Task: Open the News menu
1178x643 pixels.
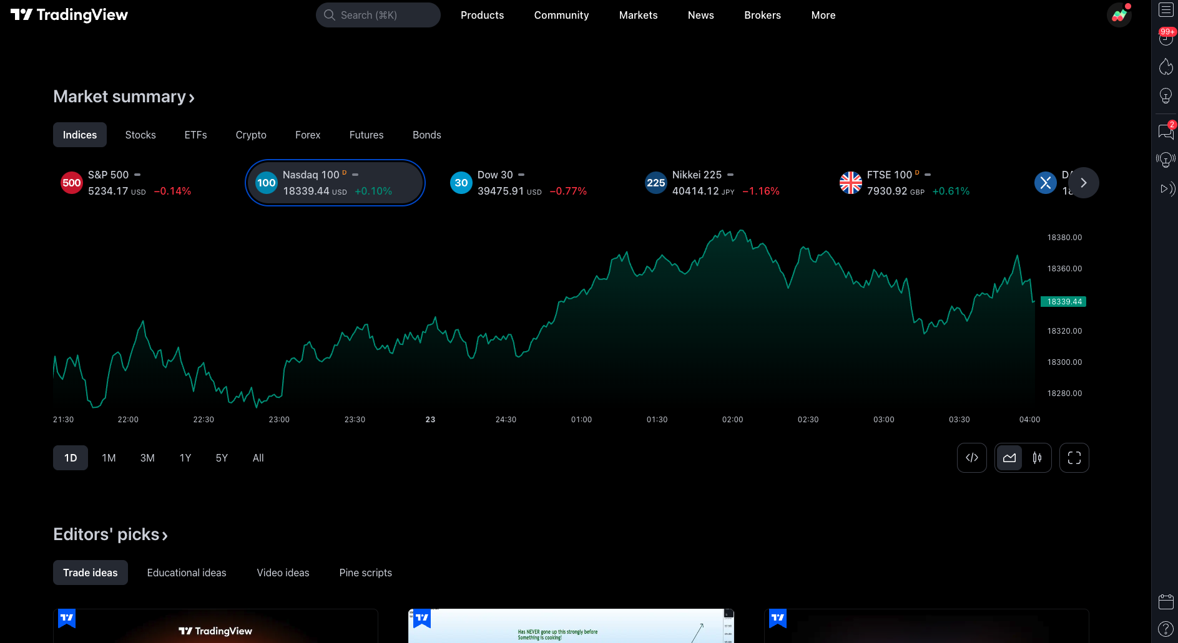Action: point(700,15)
